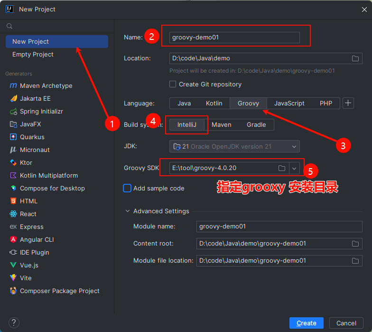Choose the Spring Initializr generator

coord(57,111)
